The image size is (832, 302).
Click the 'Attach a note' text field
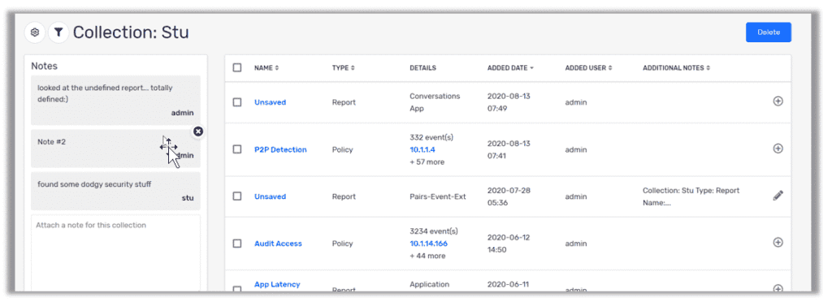click(x=115, y=252)
